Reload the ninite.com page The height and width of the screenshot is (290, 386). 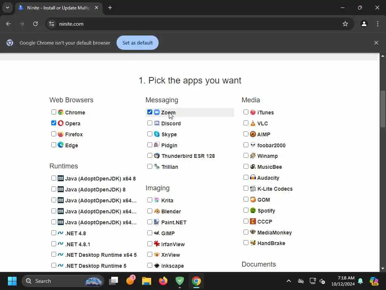coord(35,24)
